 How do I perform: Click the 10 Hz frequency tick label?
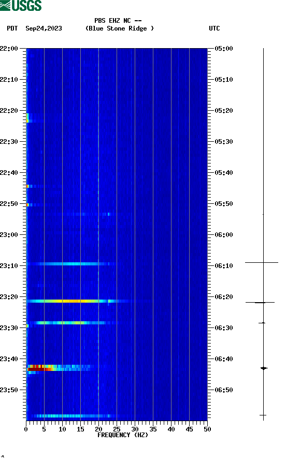[62, 429]
